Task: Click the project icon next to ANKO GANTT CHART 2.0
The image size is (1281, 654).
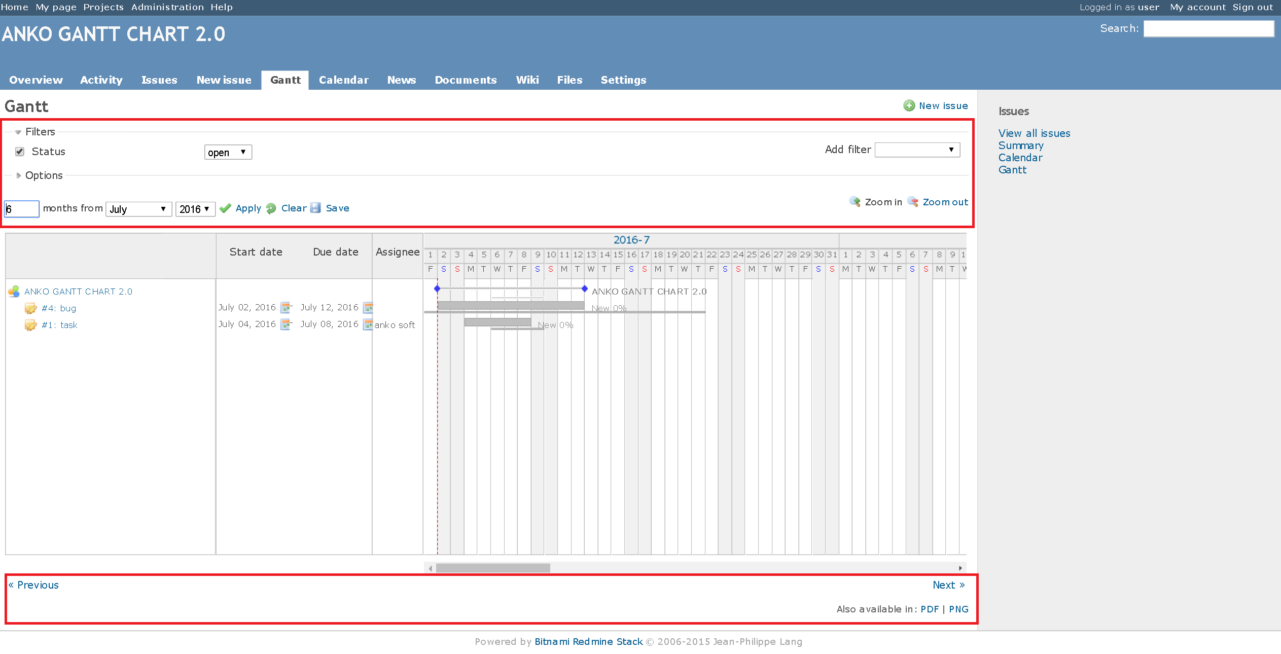Action: 14,291
